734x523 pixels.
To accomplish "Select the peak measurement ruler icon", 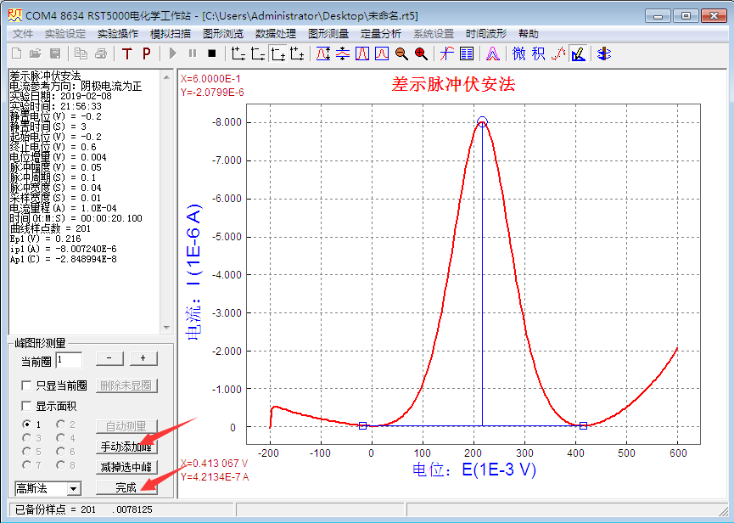I will click(x=578, y=54).
